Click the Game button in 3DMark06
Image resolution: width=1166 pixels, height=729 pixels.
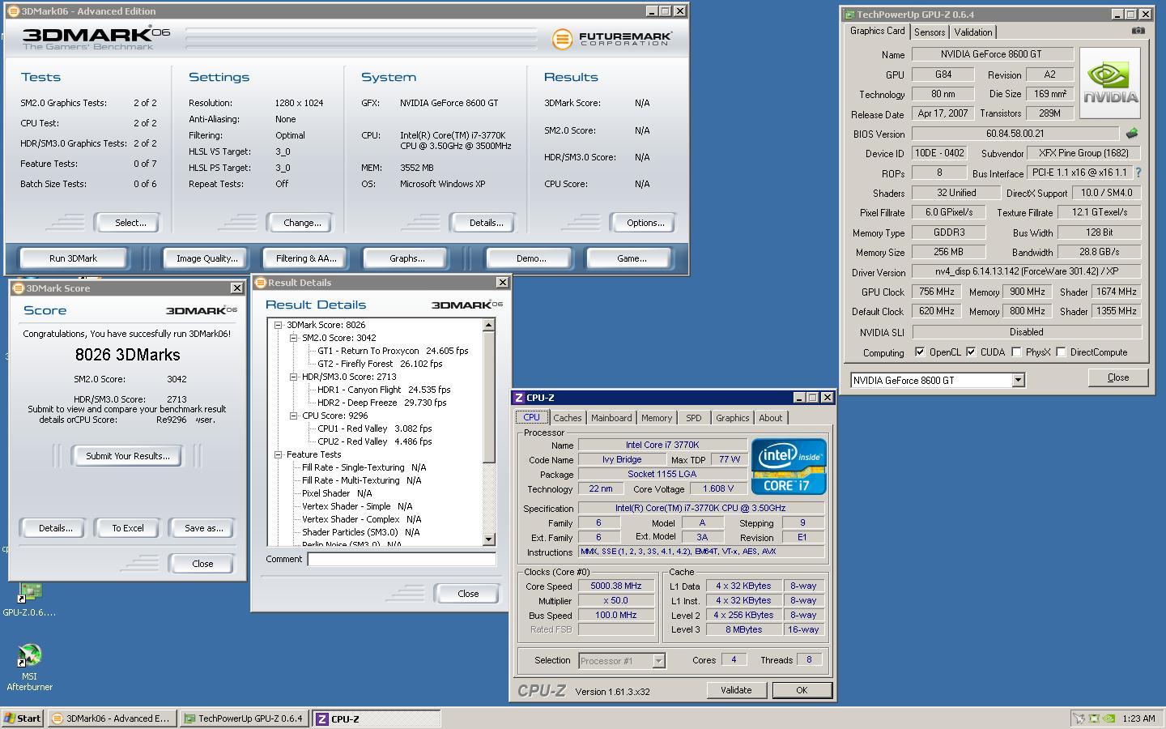tap(632, 258)
